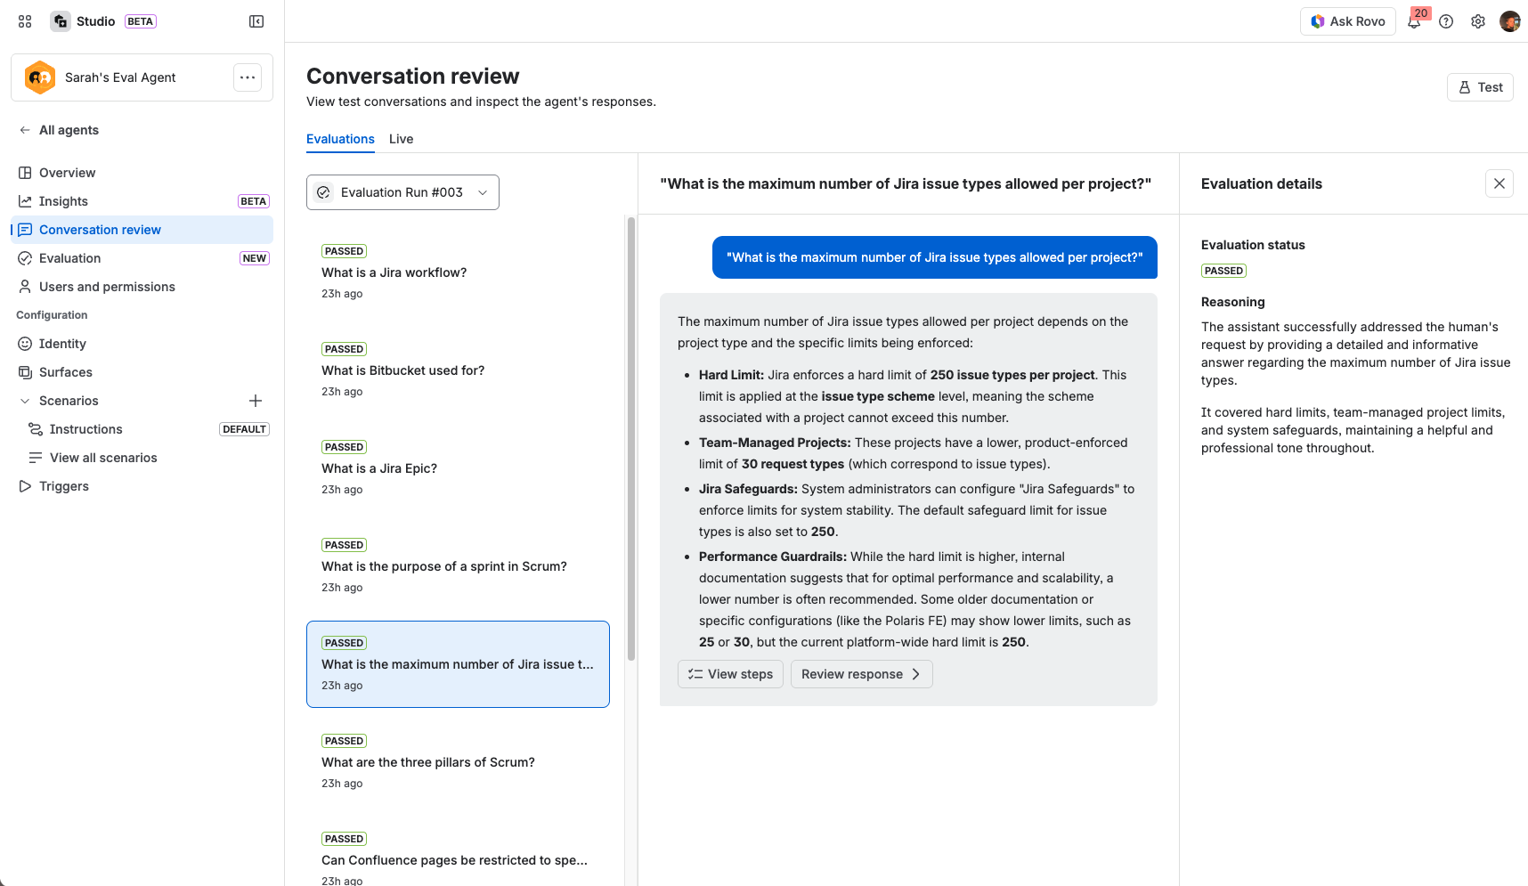1528x886 pixels.
Task: Expand Review response chevron button
Action: point(861,674)
